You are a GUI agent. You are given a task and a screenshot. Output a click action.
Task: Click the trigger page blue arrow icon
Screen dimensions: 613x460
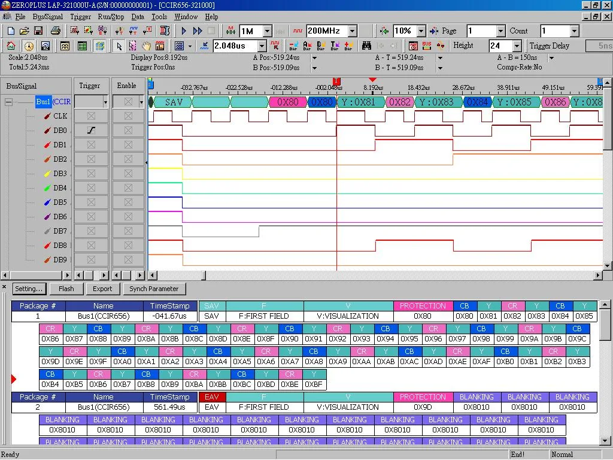point(433,31)
